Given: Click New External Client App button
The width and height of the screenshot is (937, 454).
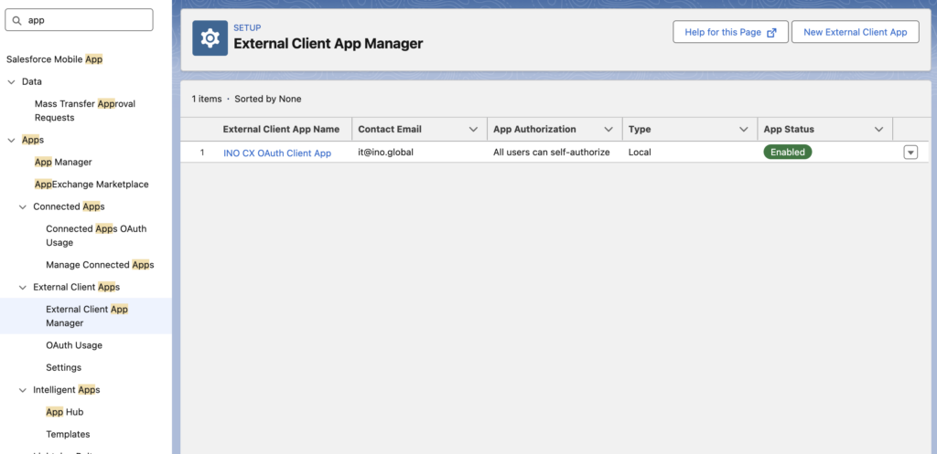Looking at the screenshot, I should coord(855,32).
